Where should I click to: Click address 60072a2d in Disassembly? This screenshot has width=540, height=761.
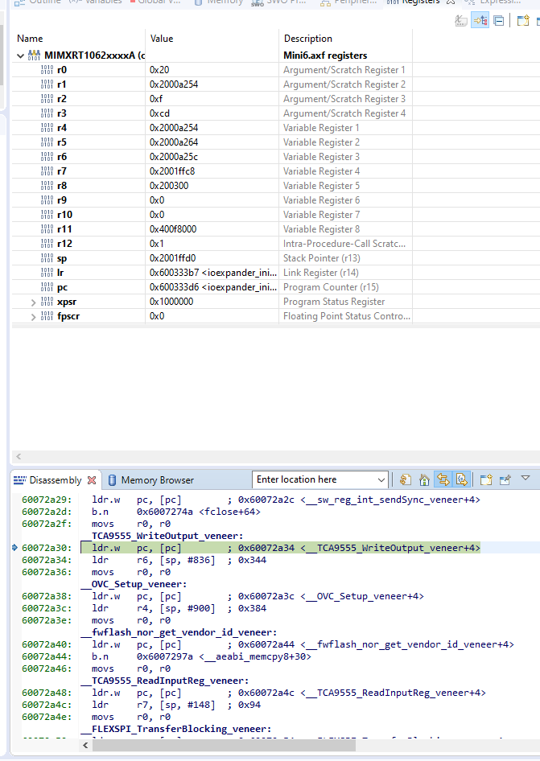(47, 512)
